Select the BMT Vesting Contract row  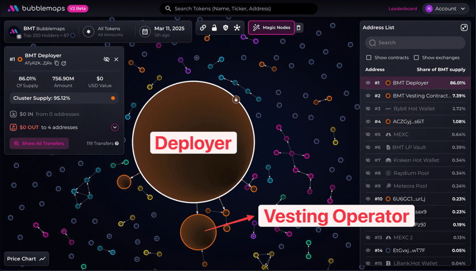(x=415, y=96)
